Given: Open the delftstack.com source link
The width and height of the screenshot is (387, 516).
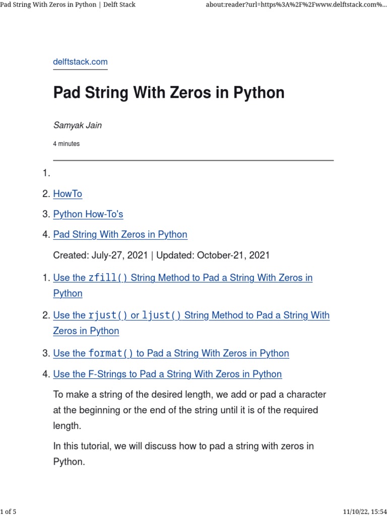Looking at the screenshot, I should point(80,62).
